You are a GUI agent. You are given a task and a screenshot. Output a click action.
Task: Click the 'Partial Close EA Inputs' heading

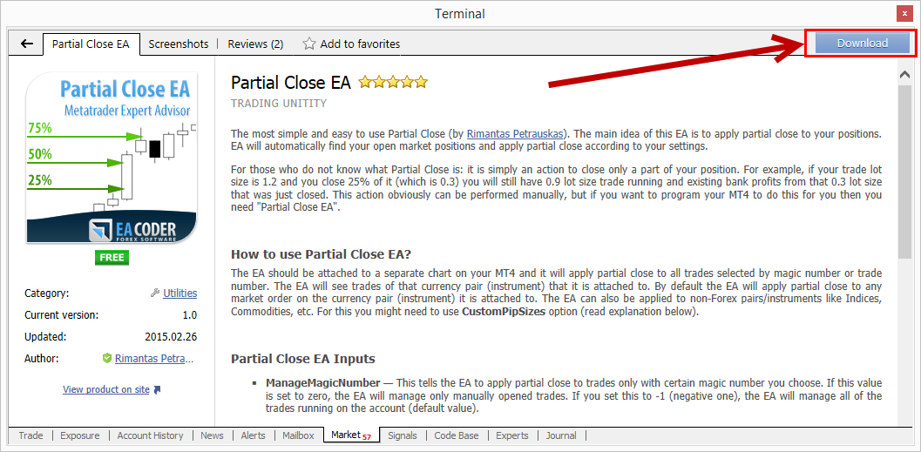[303, 359]
